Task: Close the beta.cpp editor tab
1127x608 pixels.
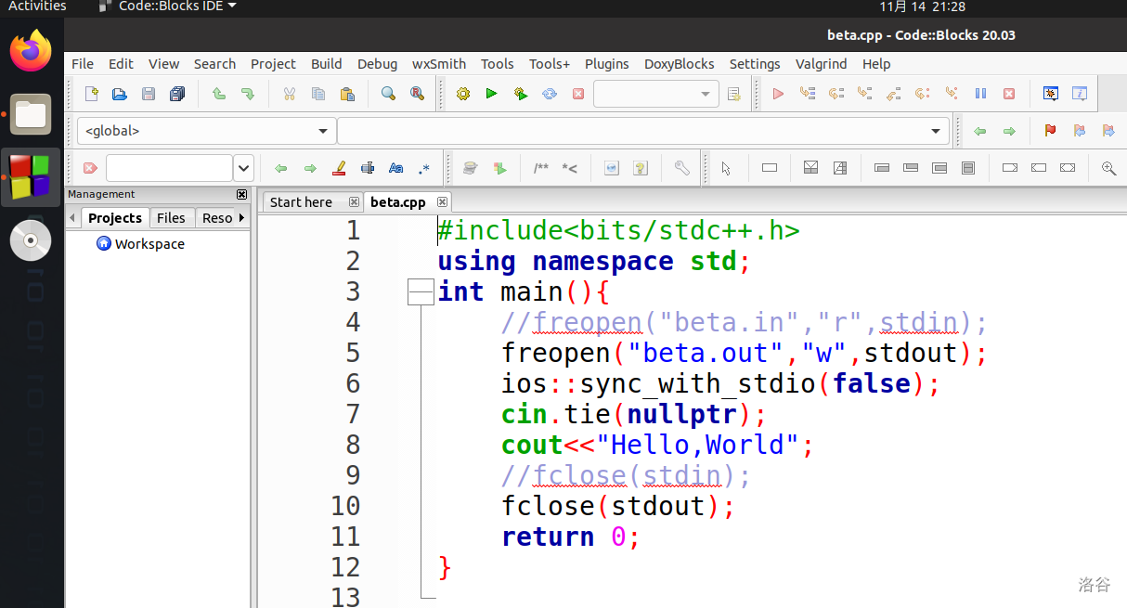Action: 443,202
